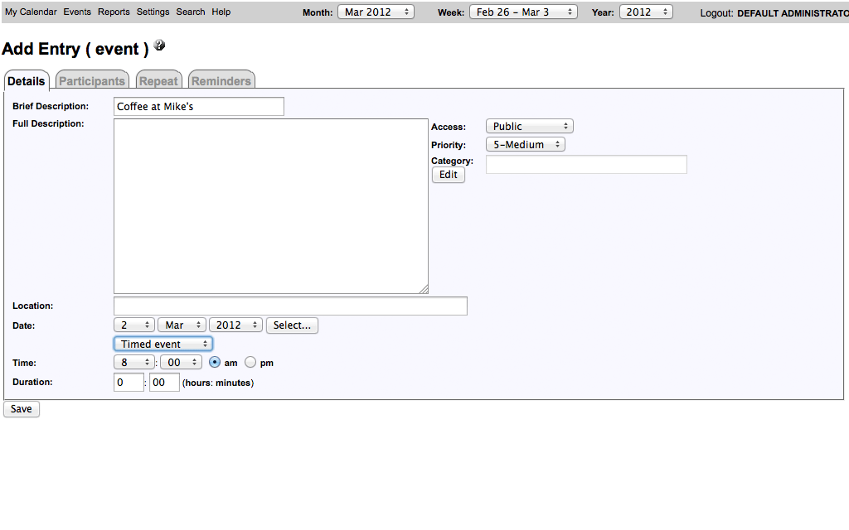Open the Settings menu
The height and width of the screenshot is (530, 849).
coord(153,12)
